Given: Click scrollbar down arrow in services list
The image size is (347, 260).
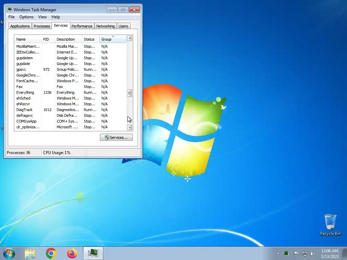Looking at the screenshot, I should (130, 128).
